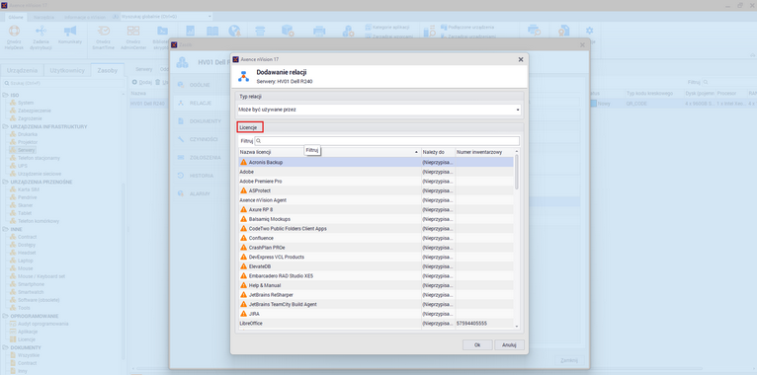Click the Należy do column header
This screenshot has height=375, width=757.
point(438,152)
